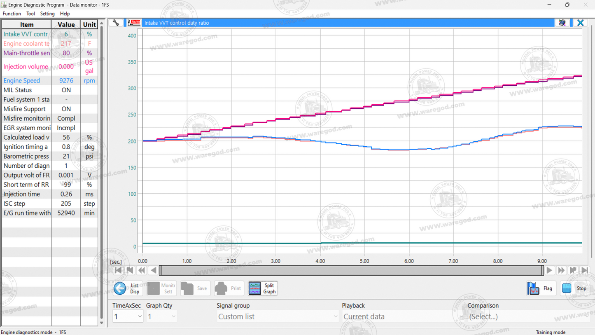The height and width of the screenshot is (335, 595).
Task: Select the wrench settings icon above the graph
Action: coord(116,23)
